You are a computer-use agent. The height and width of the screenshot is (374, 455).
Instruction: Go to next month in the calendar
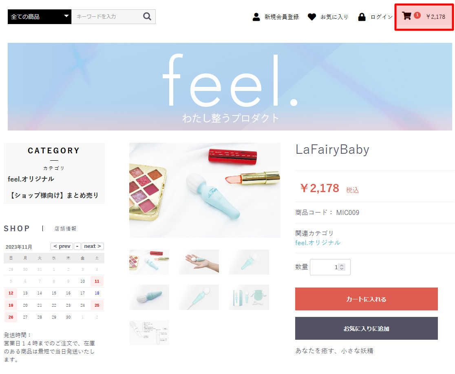[93, 246]
